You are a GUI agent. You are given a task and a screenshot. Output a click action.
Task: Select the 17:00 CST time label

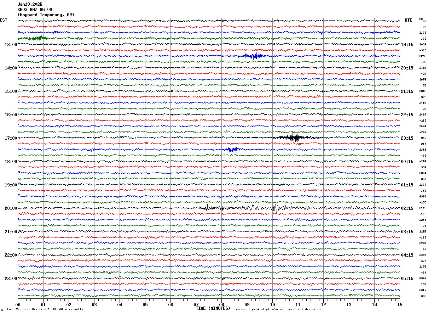point(11,138)
